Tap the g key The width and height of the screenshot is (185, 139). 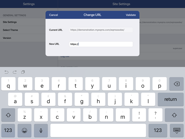tap(82, 99)
